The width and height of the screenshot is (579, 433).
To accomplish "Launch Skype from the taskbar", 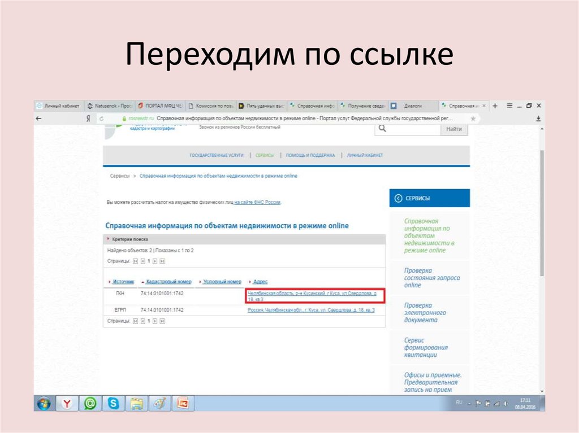I will point(114,404).
